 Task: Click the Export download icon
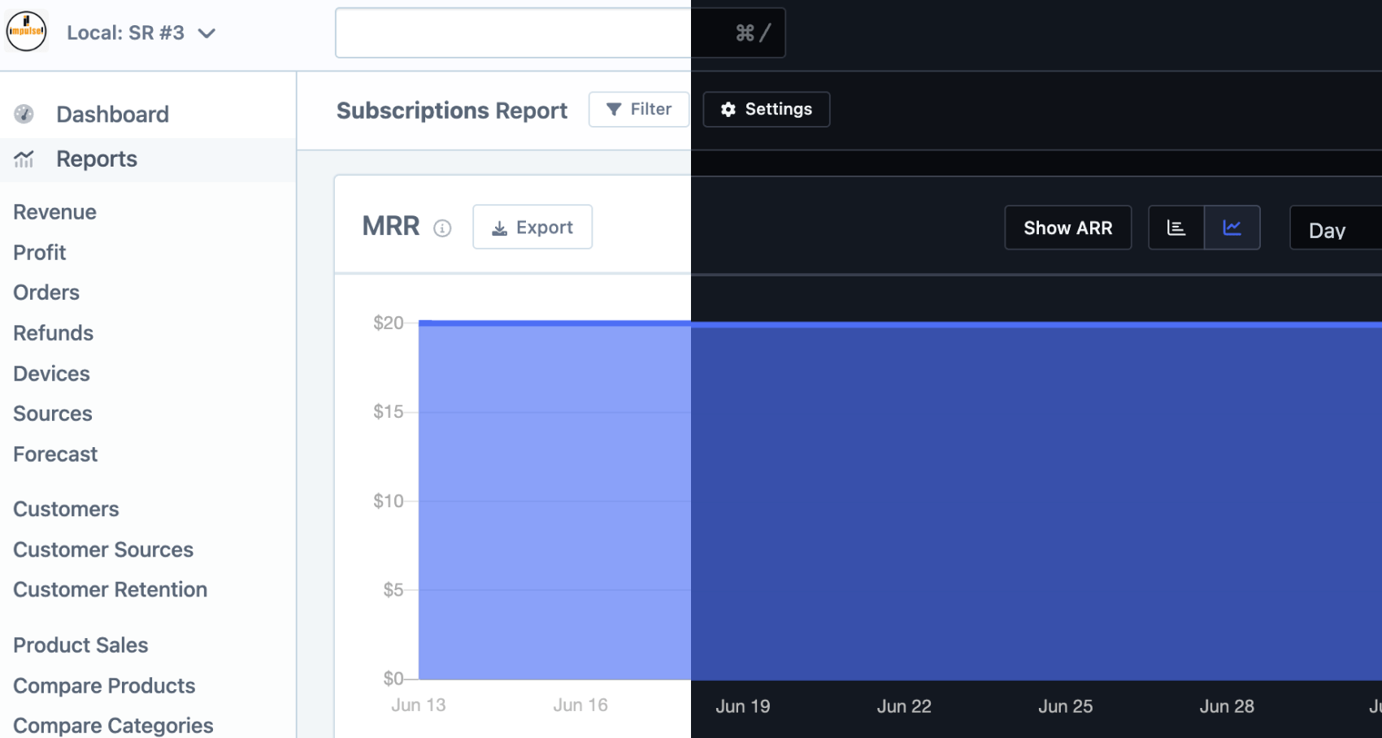click(499, 228)
